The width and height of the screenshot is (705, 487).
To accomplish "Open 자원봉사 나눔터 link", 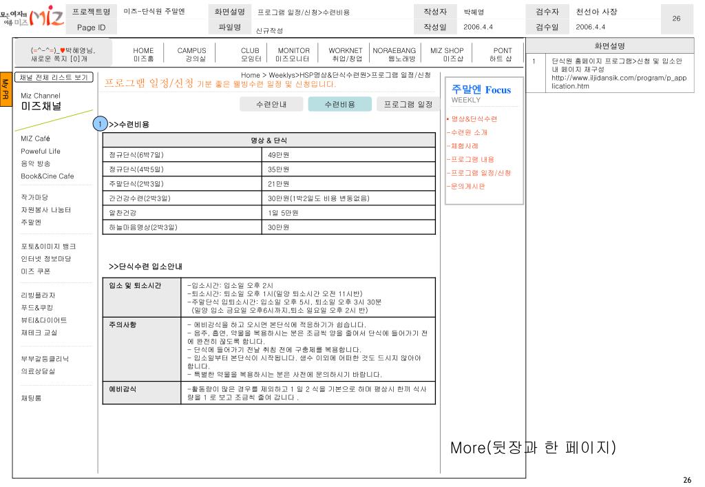I will point(45,210).
